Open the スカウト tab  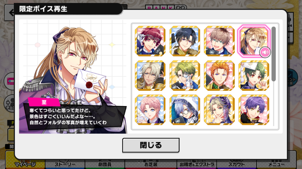[237, 165]
